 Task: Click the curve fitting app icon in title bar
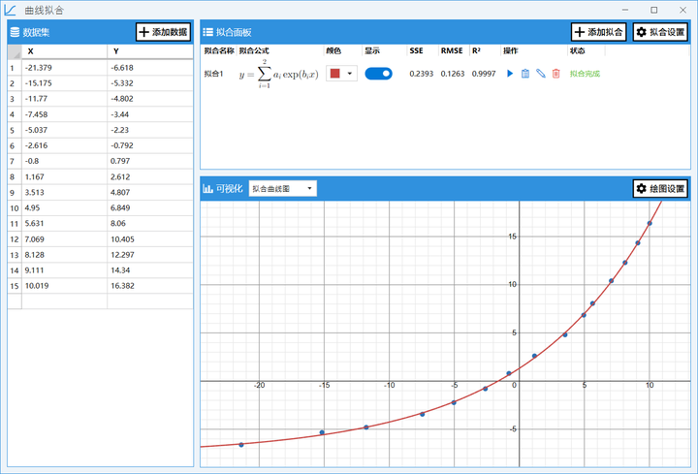11,10
